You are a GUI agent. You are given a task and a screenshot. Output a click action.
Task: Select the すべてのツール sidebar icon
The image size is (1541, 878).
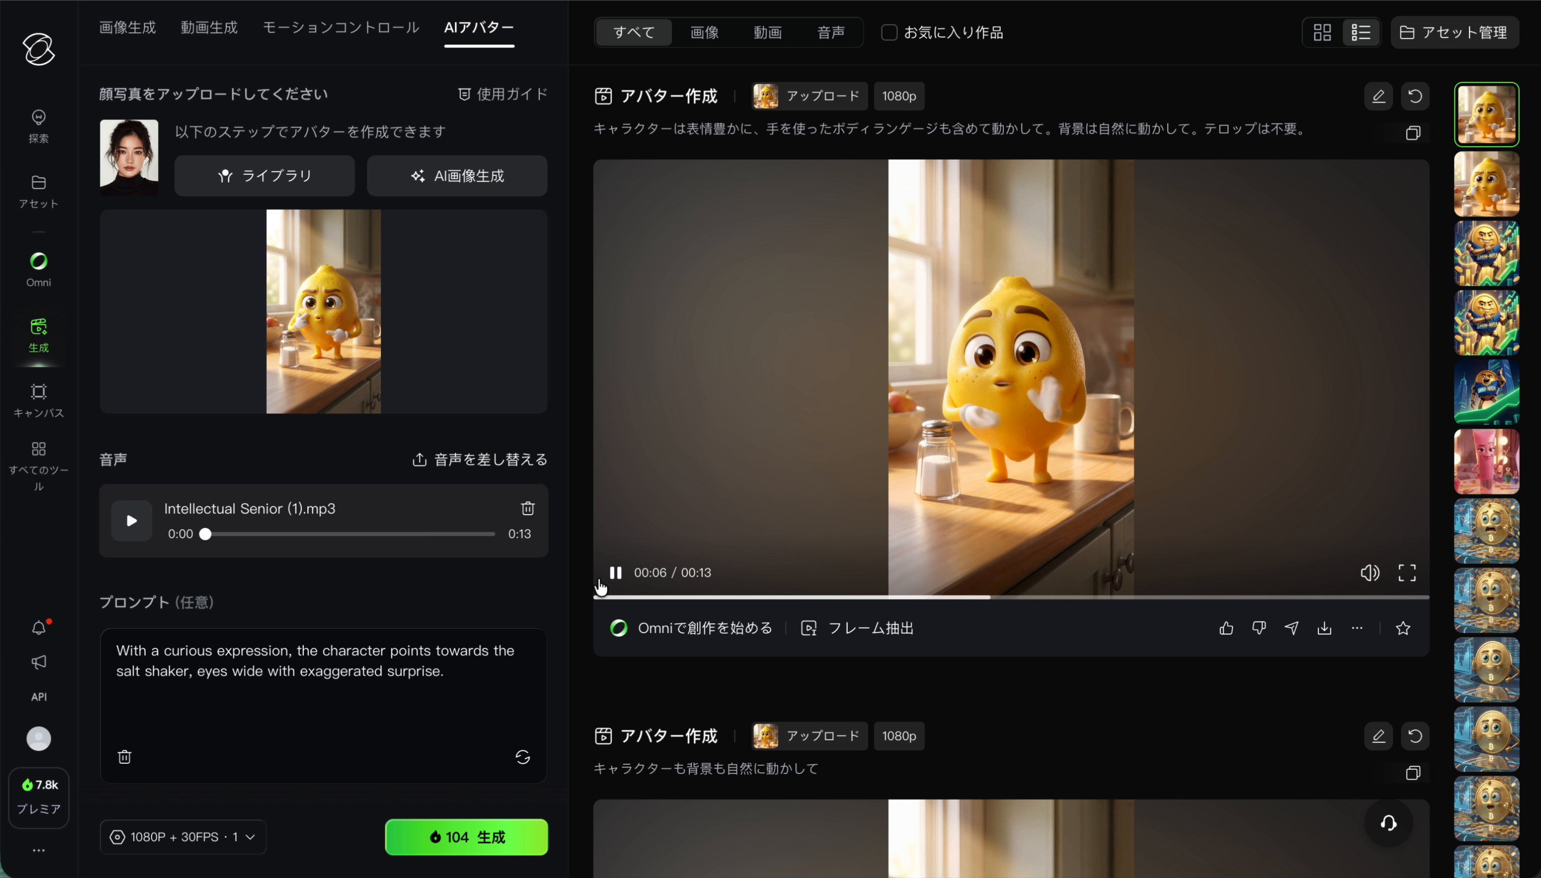tap(38, 458)
